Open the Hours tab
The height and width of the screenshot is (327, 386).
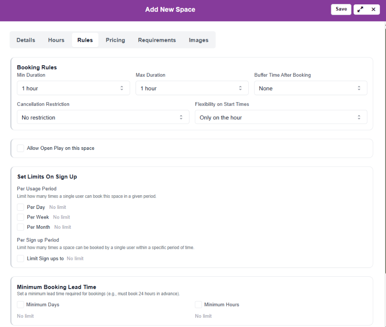(x=56, y=40)
